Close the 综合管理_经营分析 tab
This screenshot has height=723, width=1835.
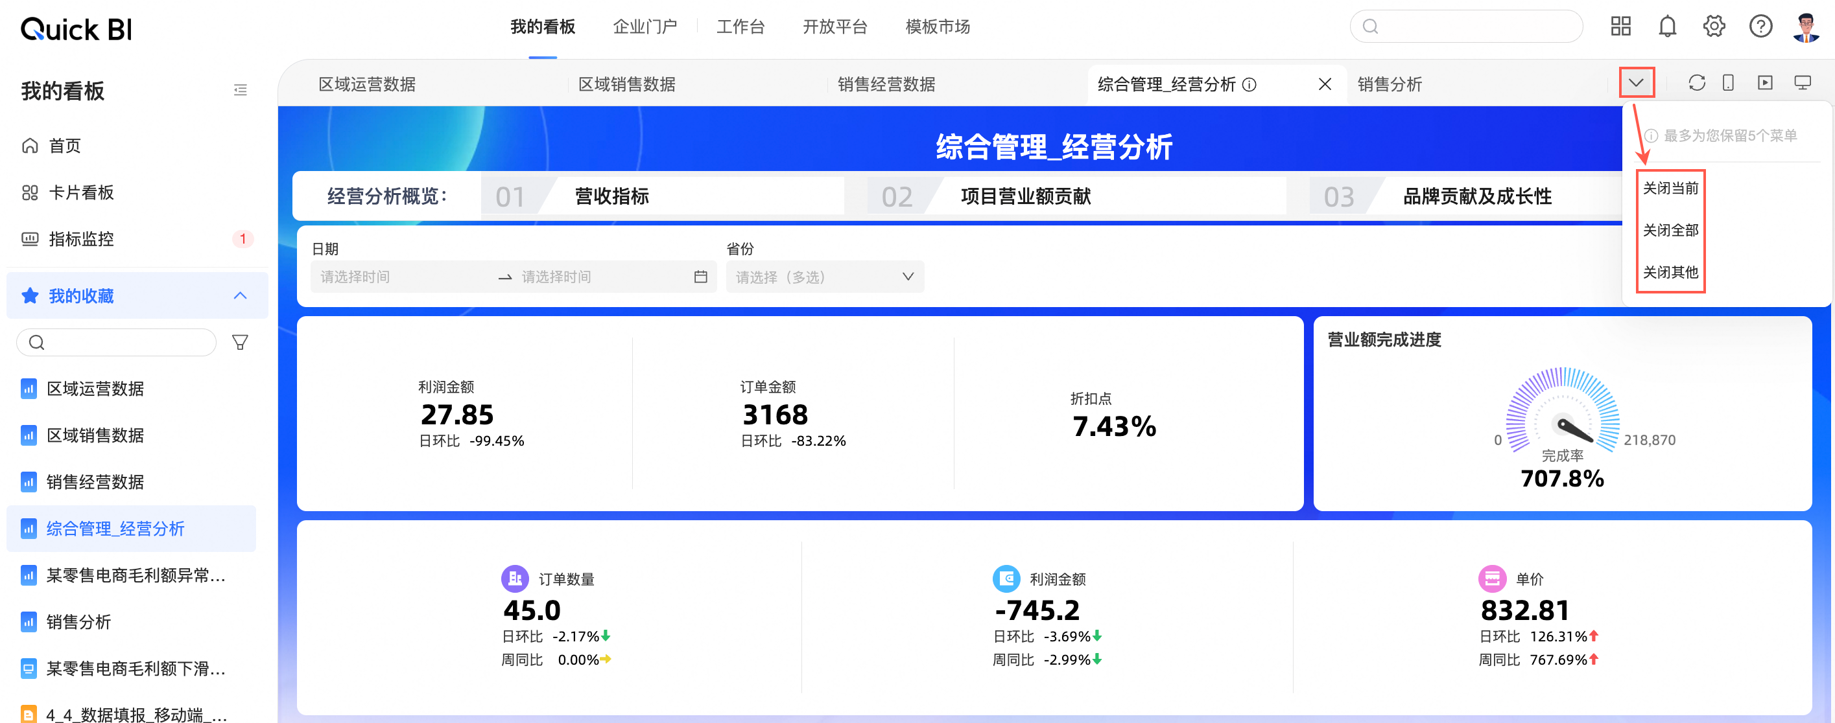[1324, 85]
